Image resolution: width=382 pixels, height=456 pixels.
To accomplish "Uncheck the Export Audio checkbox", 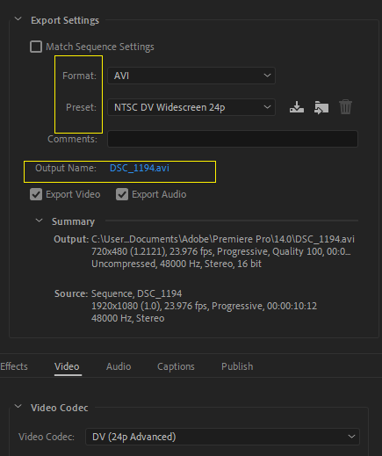I will [122, 194].
